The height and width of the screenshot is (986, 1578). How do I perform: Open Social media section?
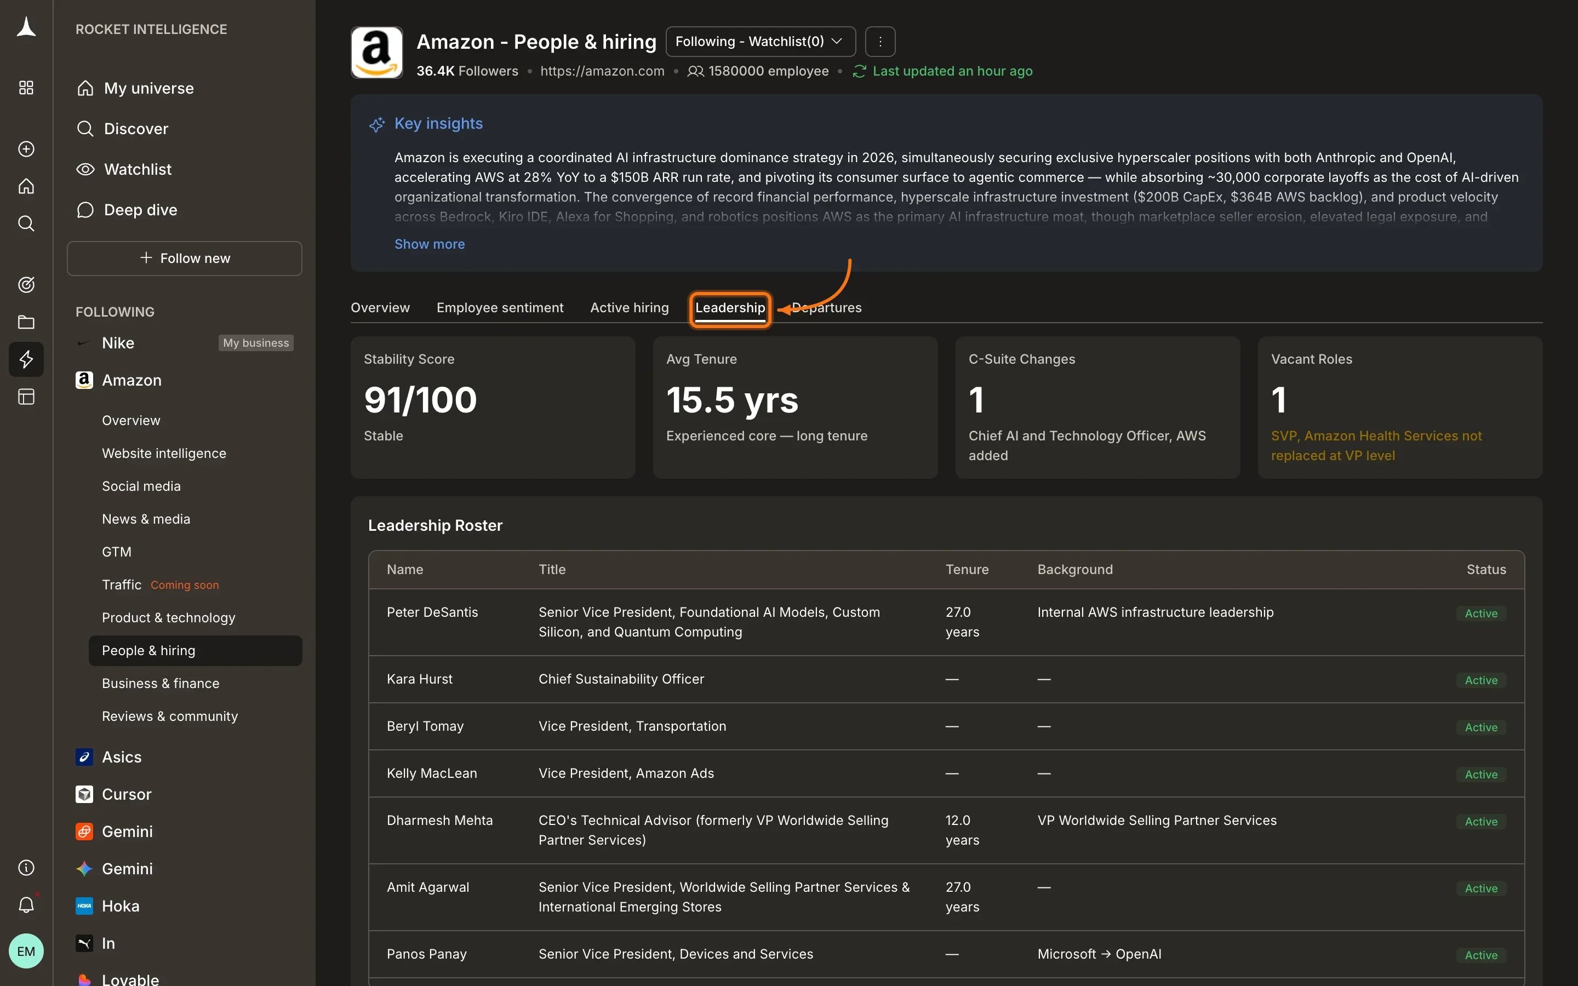pyautogui.click(x=141, y=486)
